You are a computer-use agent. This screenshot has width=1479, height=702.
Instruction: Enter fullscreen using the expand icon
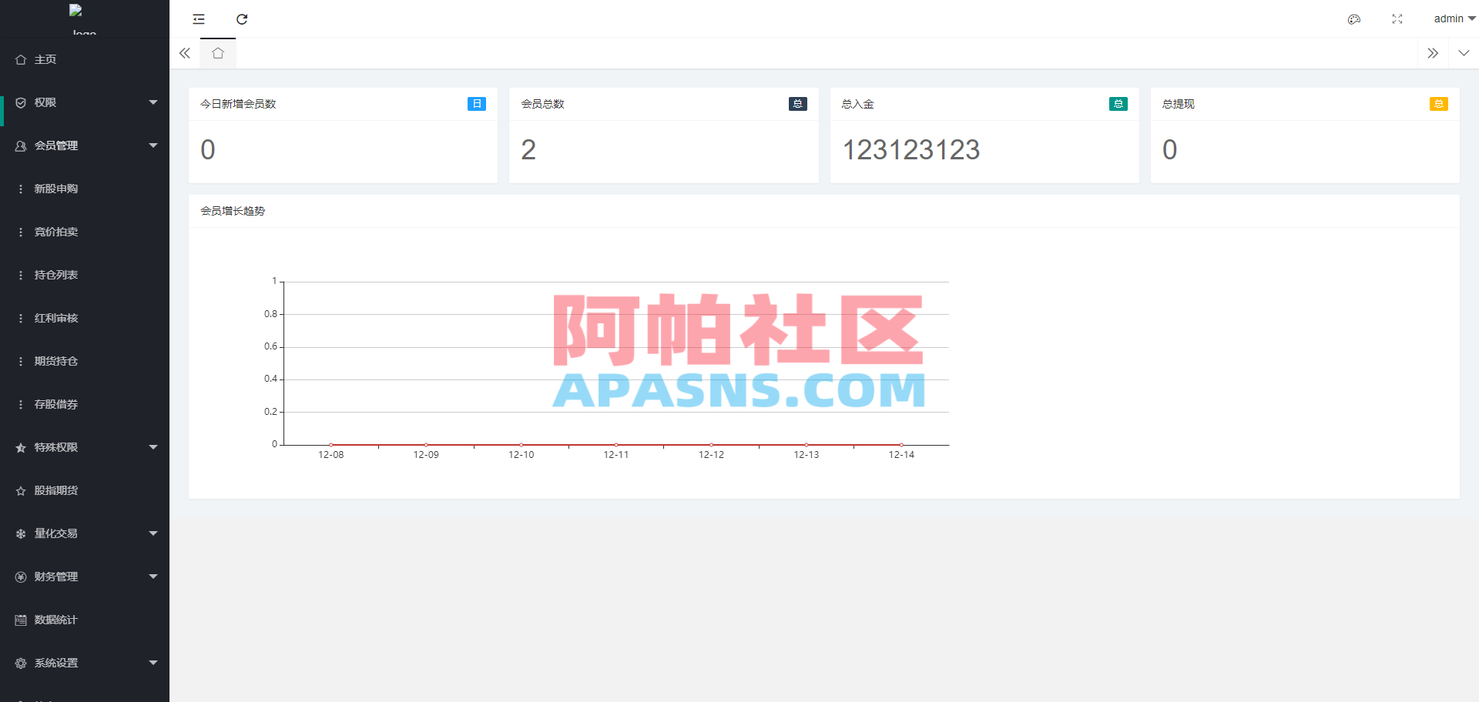click(1397, 19)
